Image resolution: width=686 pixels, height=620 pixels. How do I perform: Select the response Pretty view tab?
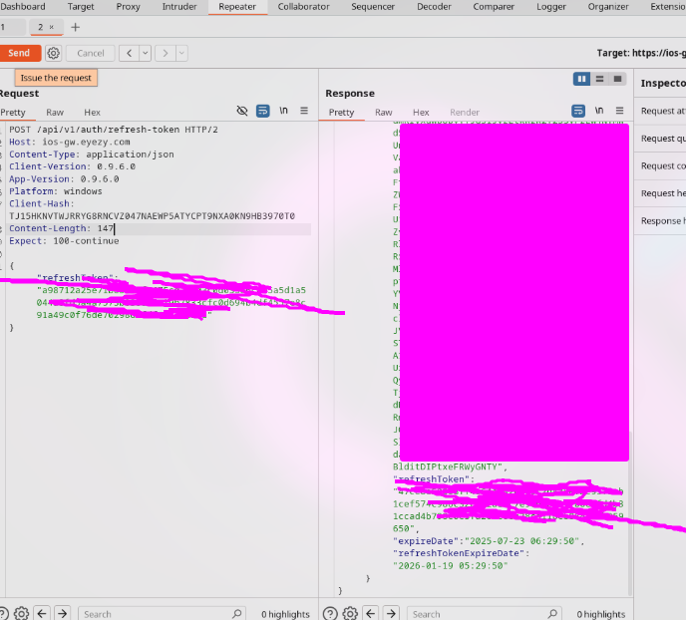[x=341, y=113]
